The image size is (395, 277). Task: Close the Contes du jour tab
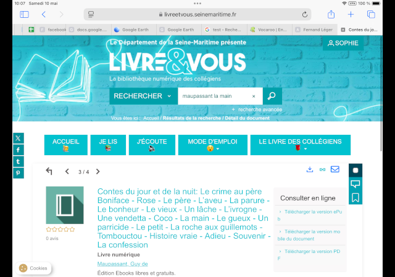coord(343,30)
